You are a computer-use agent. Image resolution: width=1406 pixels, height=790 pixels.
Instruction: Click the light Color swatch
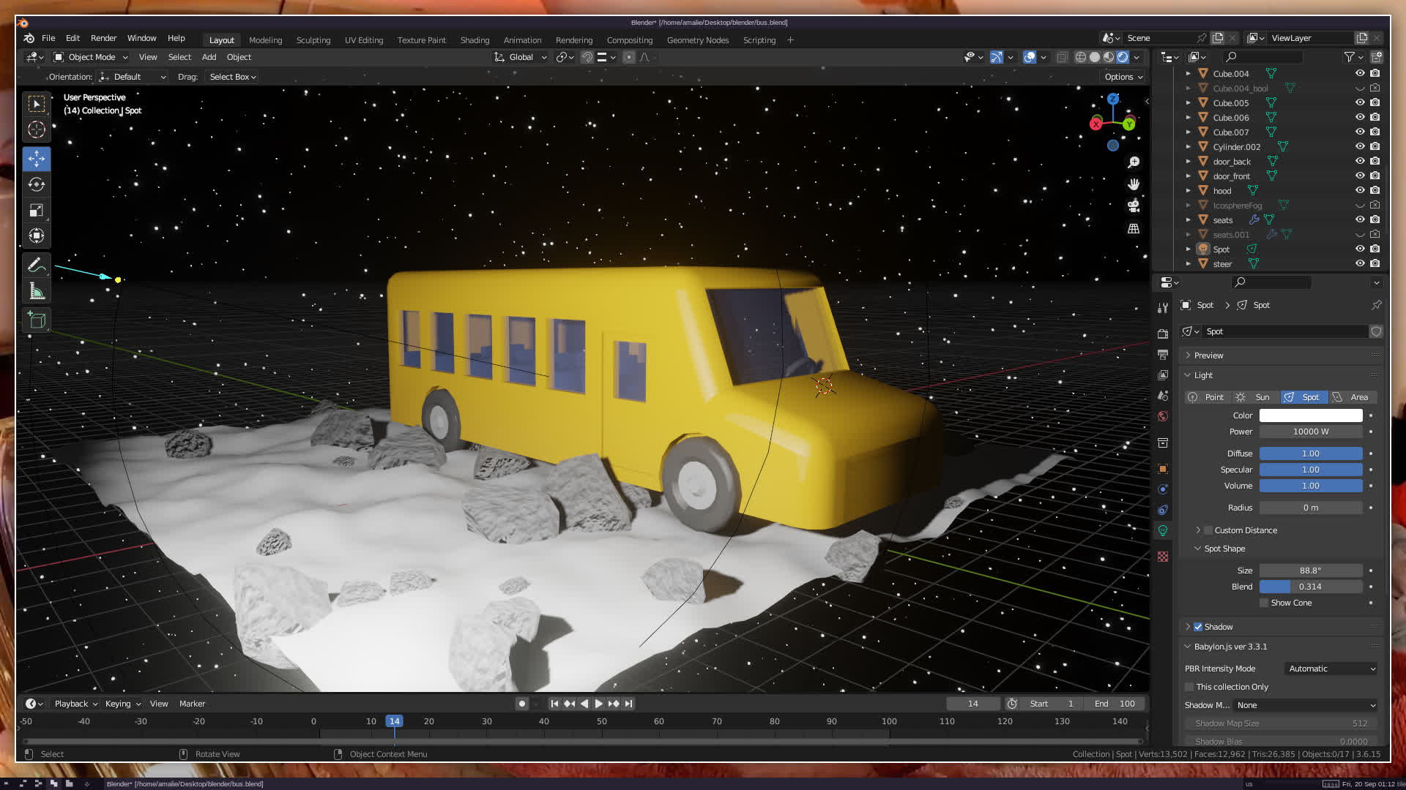click(1310, 415)
